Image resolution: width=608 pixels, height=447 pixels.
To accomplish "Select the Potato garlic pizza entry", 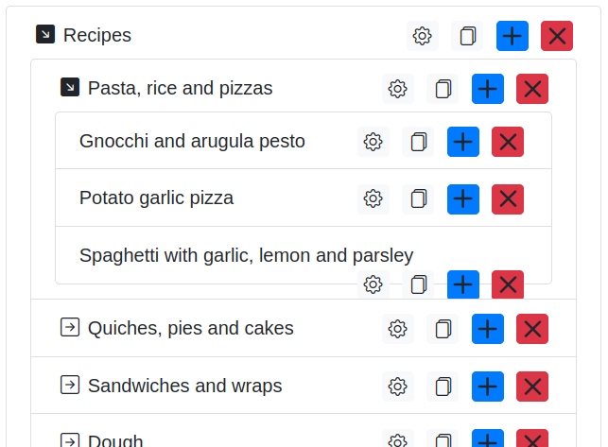I will (156, 198).
